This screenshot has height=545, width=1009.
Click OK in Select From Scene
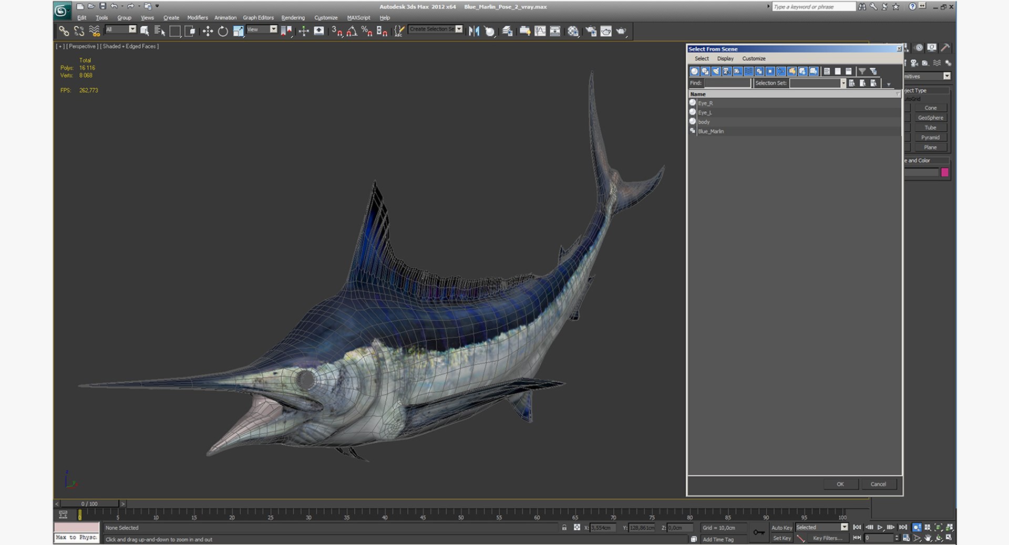pos(840,484)
